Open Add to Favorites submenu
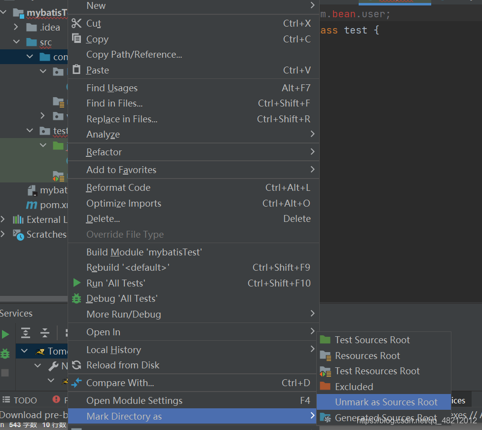 193,170
